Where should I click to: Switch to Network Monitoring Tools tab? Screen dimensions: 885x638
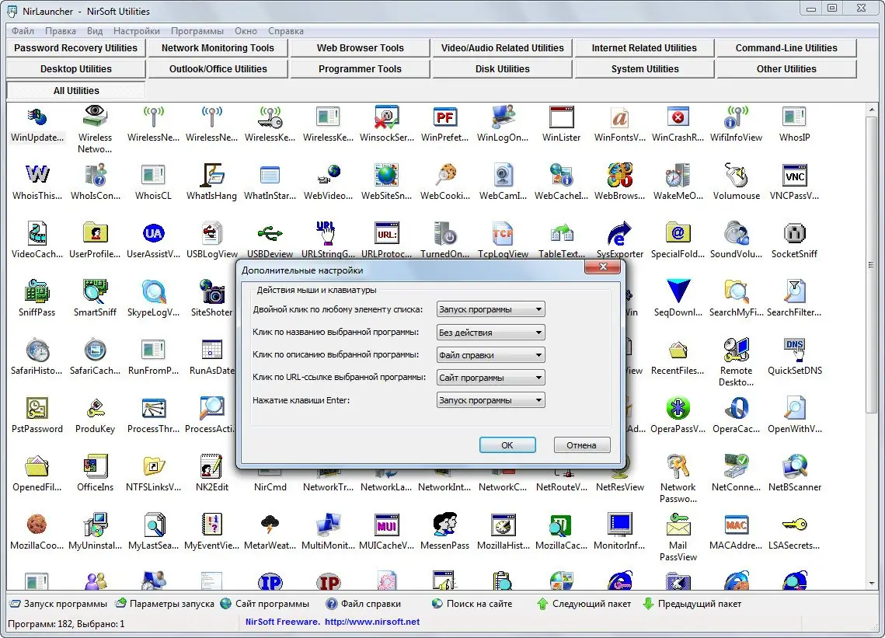[x=218, y=48]
